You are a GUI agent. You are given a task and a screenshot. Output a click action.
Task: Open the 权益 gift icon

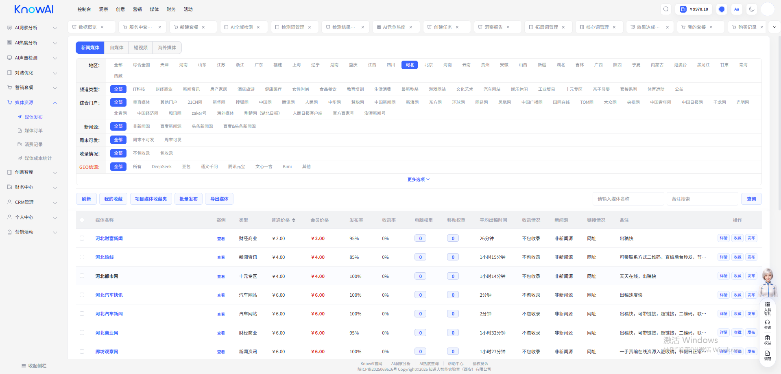coord(768,340)
